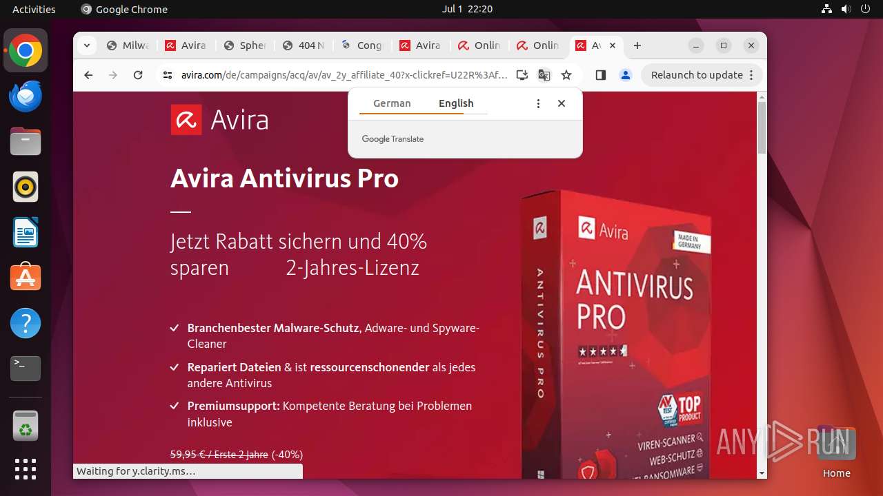Open the Files manager in dock
This screenshot has width=883, height=496.
pyautogui.click(x=26, y=142)
